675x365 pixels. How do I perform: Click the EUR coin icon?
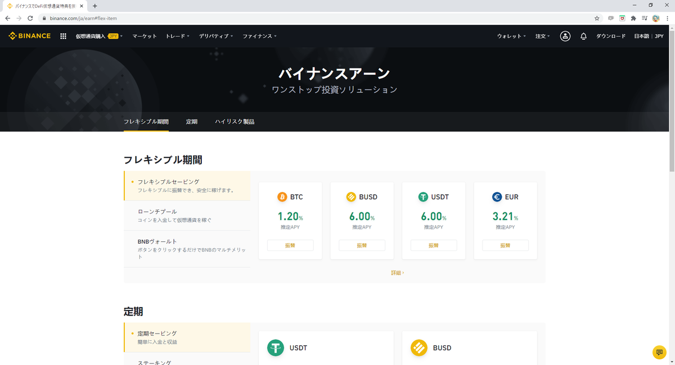(497, 197)
